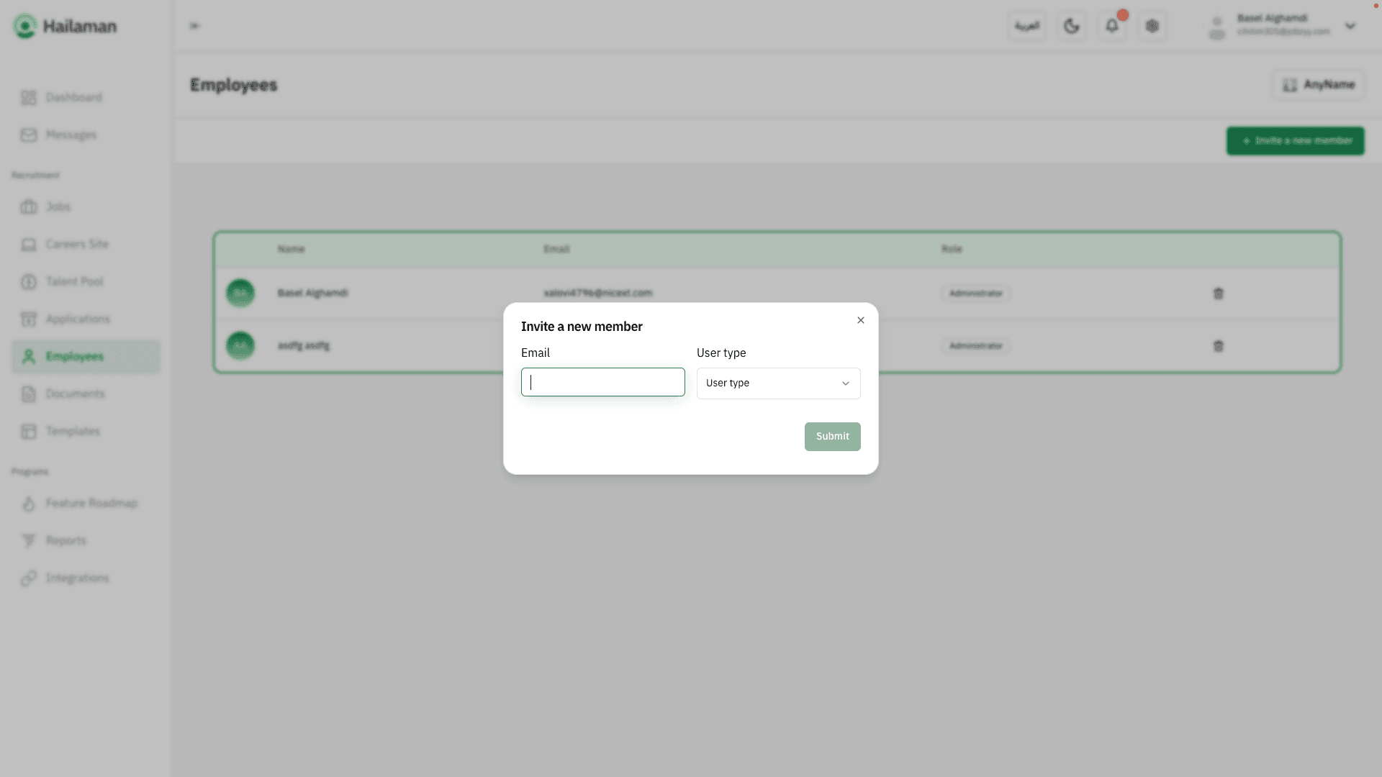The height and width of the screenshot is (777, 1382).
Task: Click the Reports funnel icon
Action: (x=29, y=540)
